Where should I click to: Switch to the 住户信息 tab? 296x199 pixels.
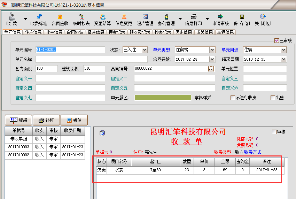pos(33,32)
